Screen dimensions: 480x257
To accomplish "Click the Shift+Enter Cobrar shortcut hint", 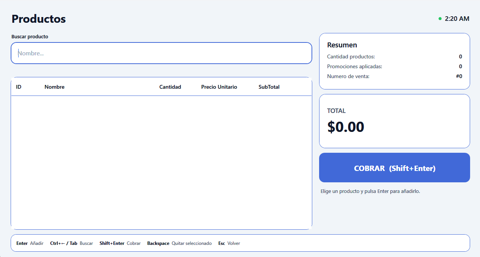I will coord(120,243).
